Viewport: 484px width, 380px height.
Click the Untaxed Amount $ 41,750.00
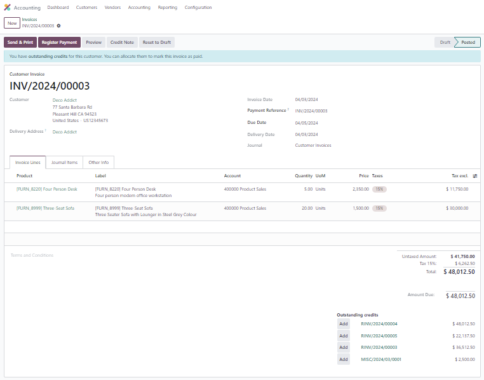pyautogui.click(x=462, y=257)
